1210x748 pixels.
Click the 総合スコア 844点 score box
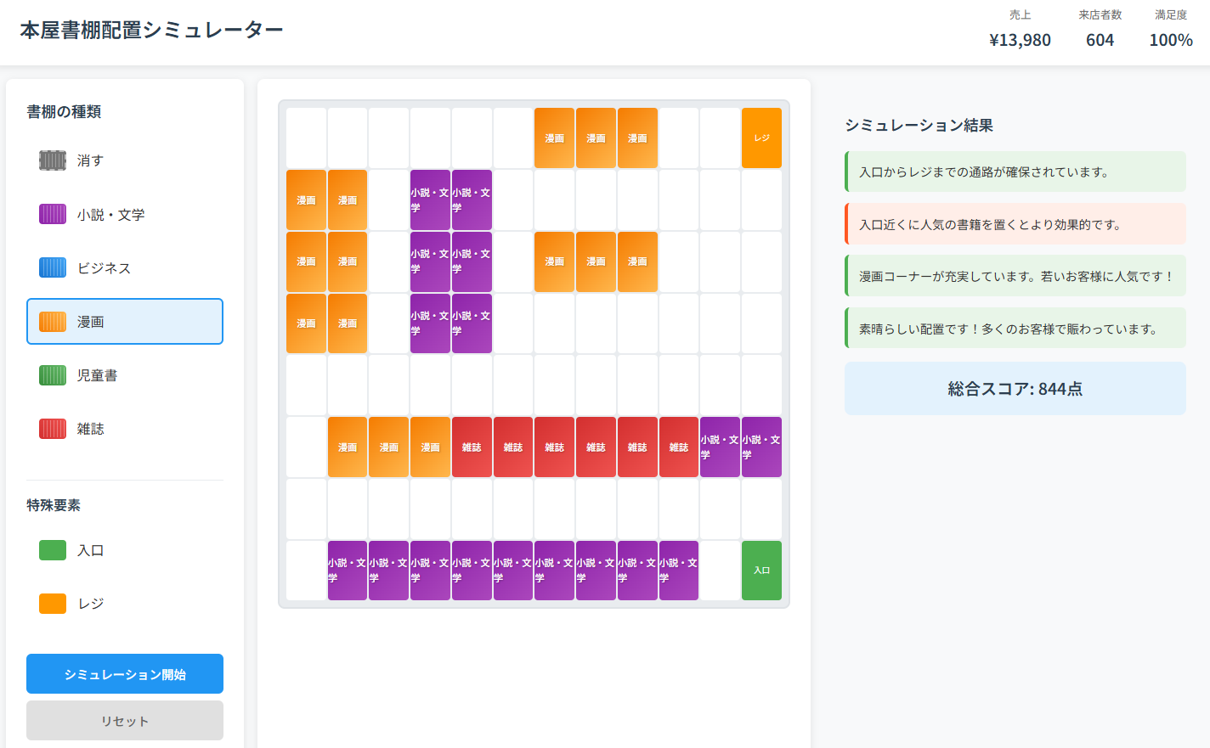pos(1015,389)
